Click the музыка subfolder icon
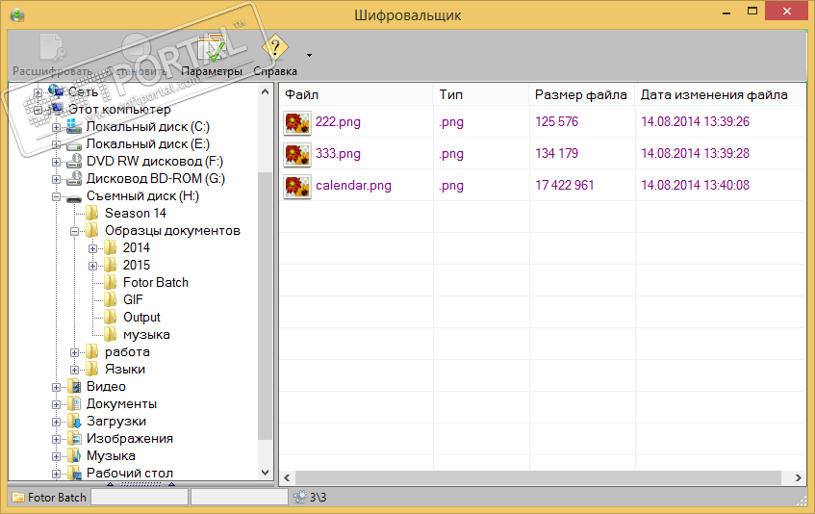Screen dimensions: 815x514 click(111, 334)
